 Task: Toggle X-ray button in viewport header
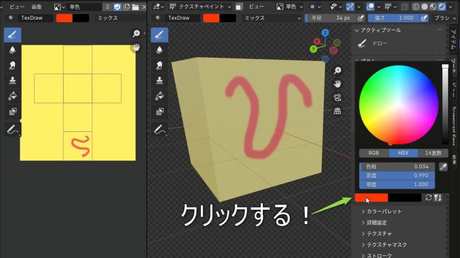404,6
